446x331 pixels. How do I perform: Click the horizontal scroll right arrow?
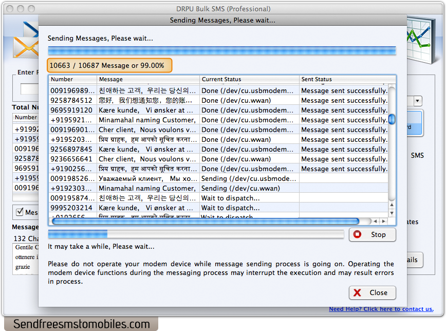383,221
